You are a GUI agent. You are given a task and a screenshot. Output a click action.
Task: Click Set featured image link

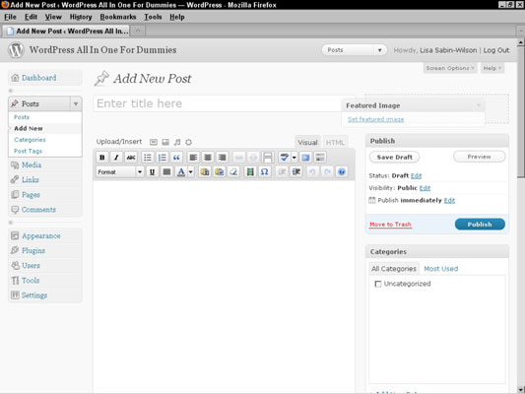(x=375, y=119)
